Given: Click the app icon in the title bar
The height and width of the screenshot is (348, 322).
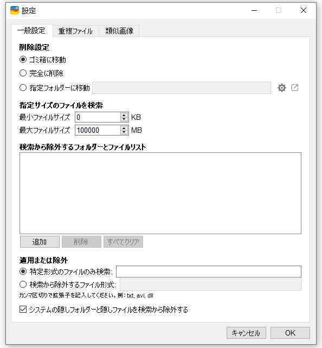Looking at the screenshot, I should 15,10.
